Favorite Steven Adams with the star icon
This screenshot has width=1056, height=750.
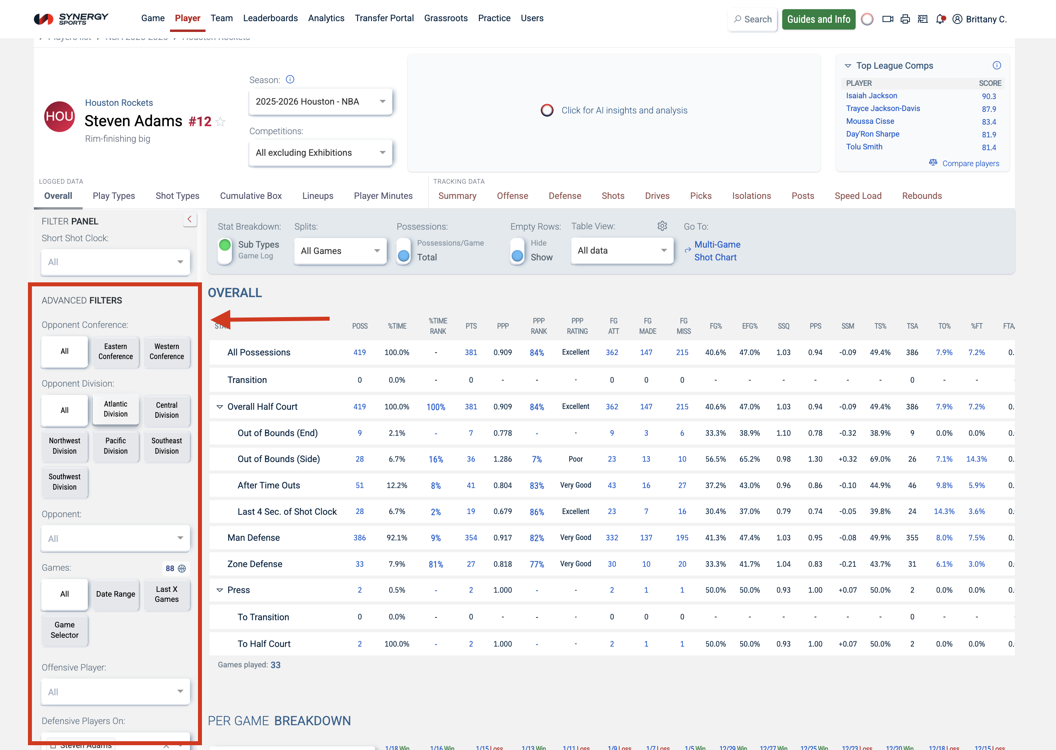point(221,121)
